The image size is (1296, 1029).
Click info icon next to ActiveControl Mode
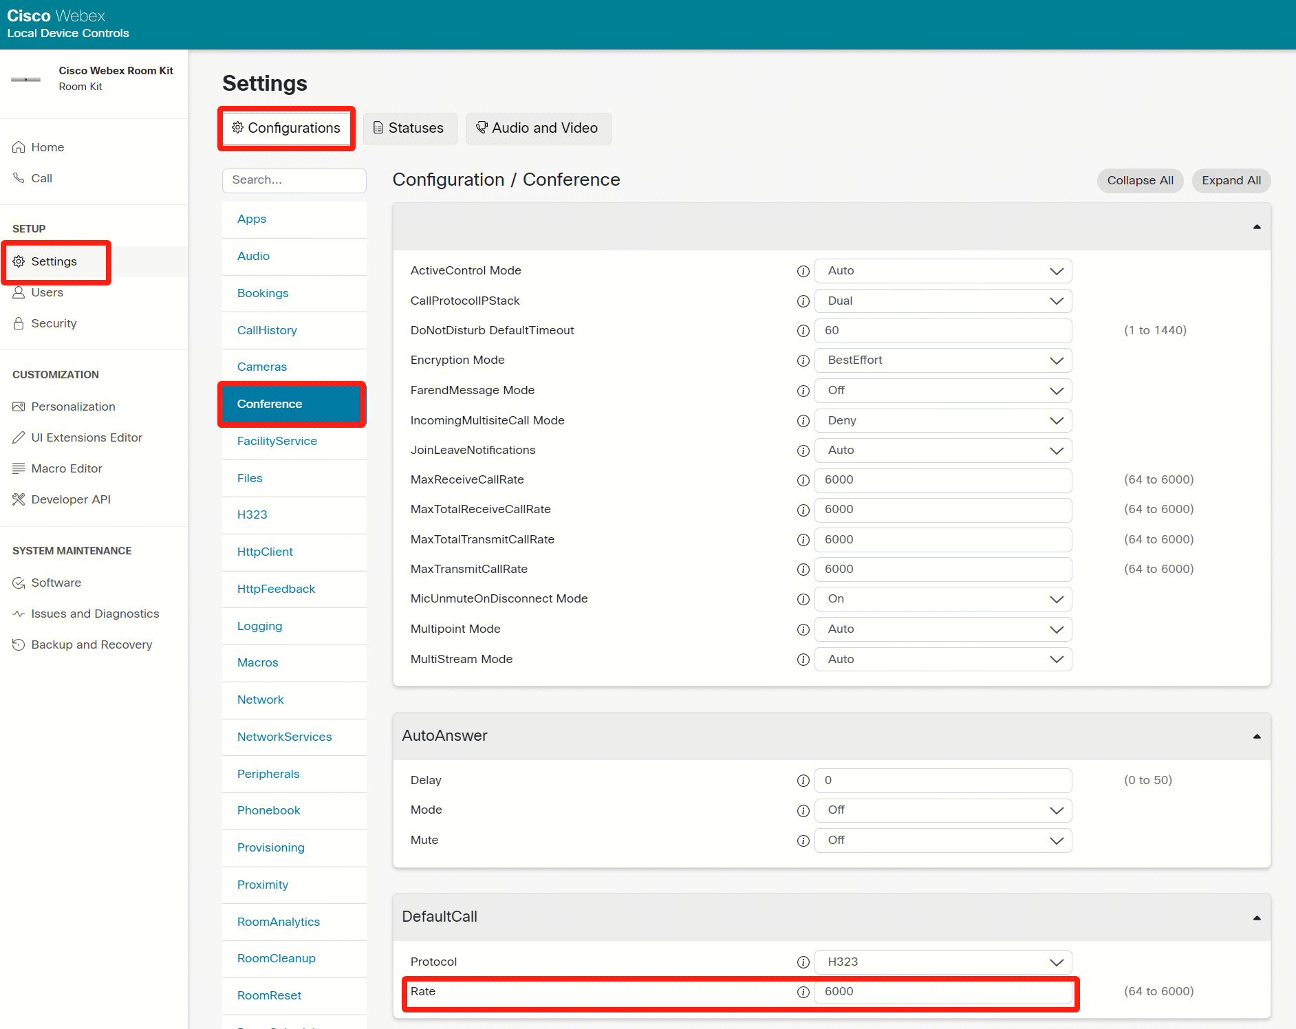click(803, 271)
